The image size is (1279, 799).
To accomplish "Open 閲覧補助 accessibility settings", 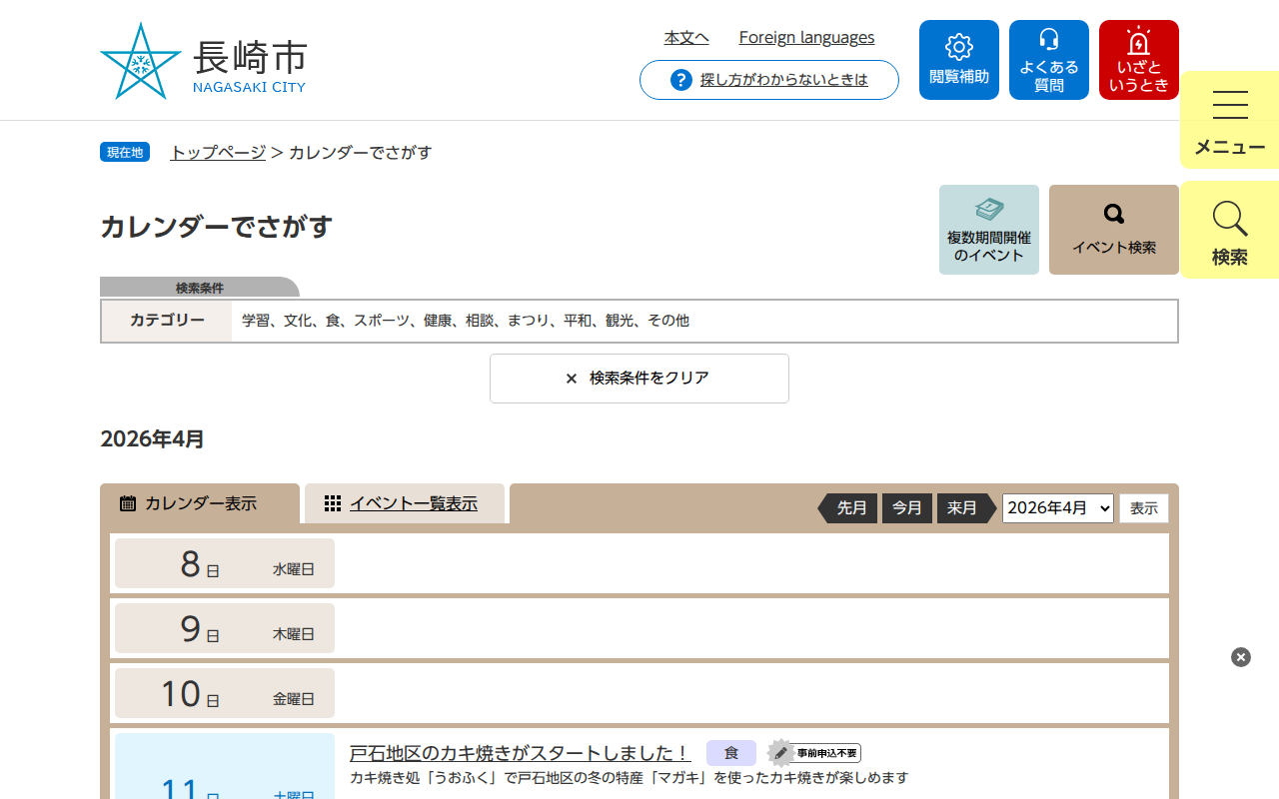I will 958,60.
